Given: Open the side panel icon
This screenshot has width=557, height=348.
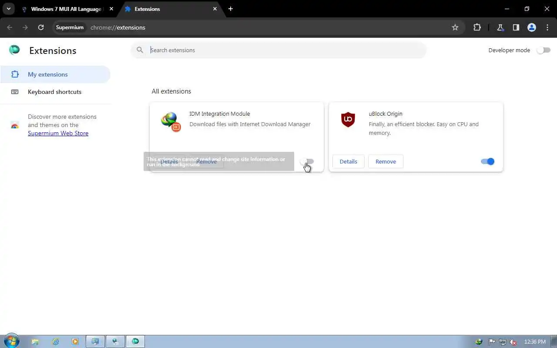Looking at the screenshot, I should 516,27.
